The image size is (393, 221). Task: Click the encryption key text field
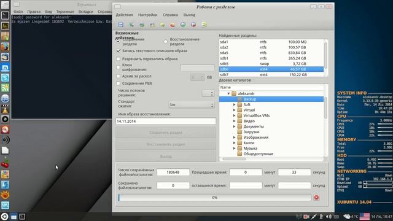click(x=197, y=68)
